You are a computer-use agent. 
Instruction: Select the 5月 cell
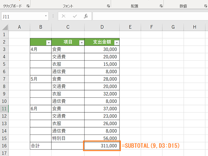click(x=41, y=79)
